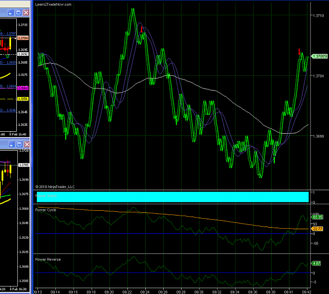The width and height of the screenshot is (329, 294).
Task: Click the red sell arrow beside the 1.37059 marker
Action: 299,52
